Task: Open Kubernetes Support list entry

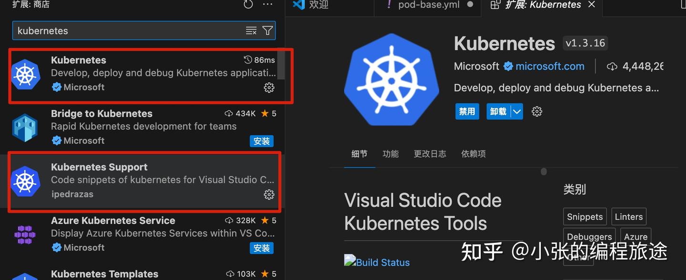Action: (143, 181)
